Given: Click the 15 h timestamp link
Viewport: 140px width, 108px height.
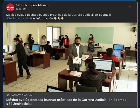Looking at the screenshot, I should 18,9.
